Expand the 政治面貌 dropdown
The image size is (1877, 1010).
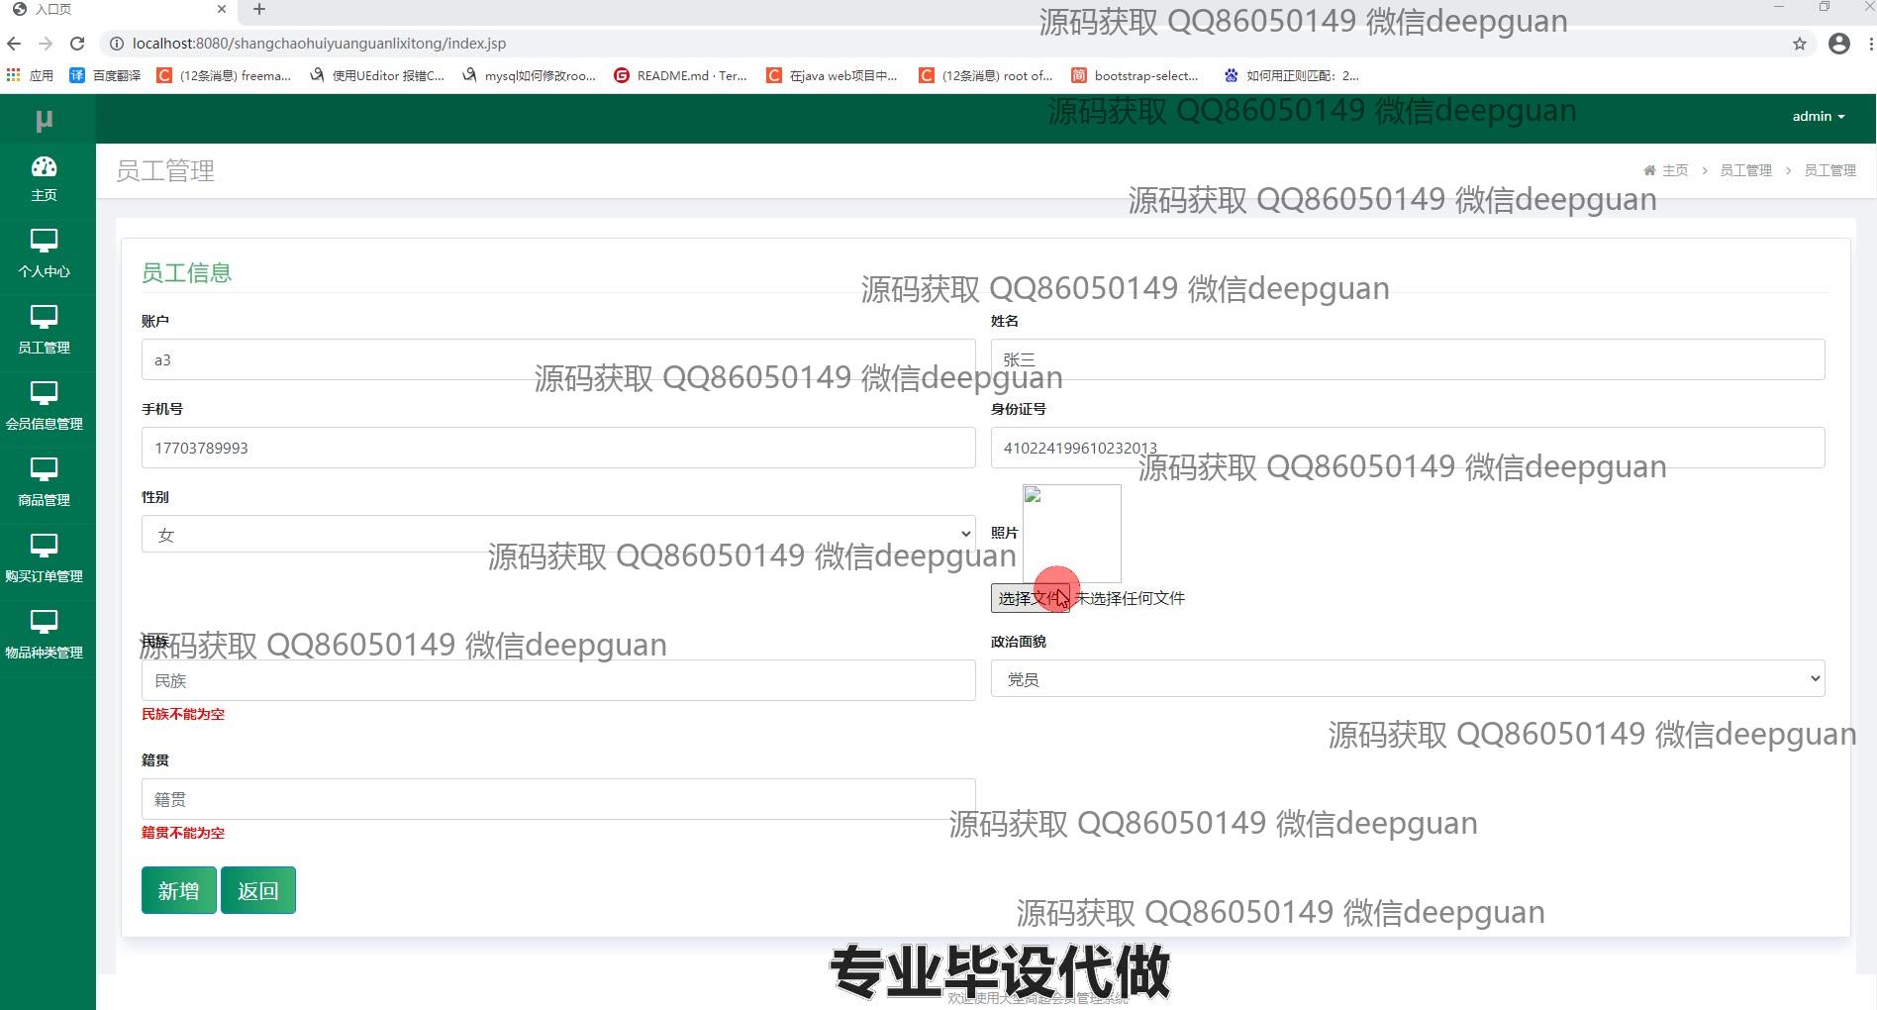(x=1407, y=679)
